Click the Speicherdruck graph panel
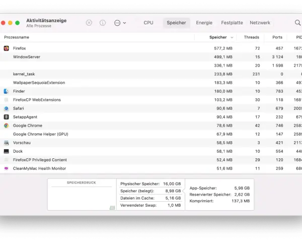 [x=82, y=195]
